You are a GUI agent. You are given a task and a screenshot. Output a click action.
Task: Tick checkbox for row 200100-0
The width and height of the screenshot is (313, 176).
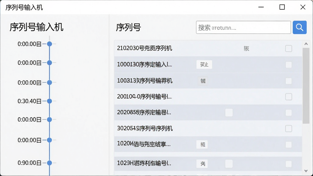tap(289, 97)
